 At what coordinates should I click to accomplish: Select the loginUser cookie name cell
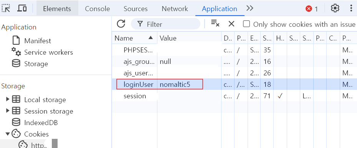pyautogui.click(x=139, y=85)
